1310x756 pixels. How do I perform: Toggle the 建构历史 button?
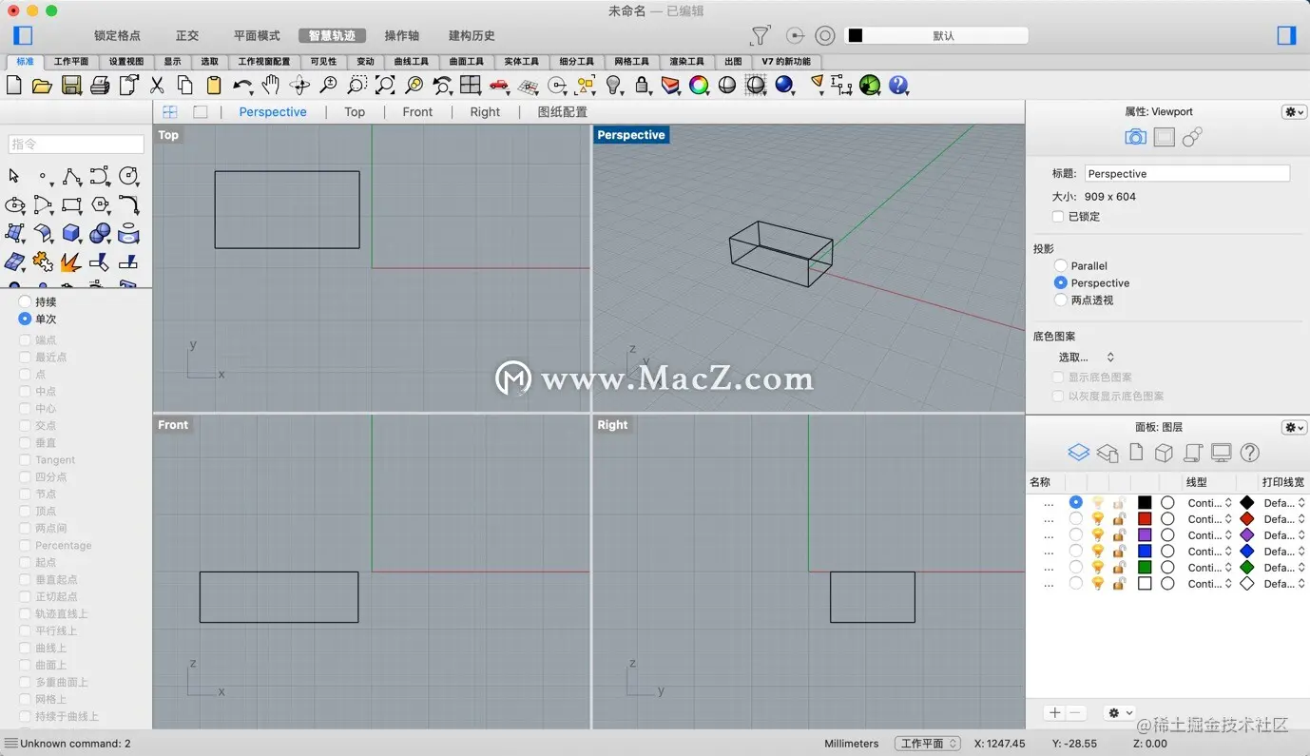(472, 36)
